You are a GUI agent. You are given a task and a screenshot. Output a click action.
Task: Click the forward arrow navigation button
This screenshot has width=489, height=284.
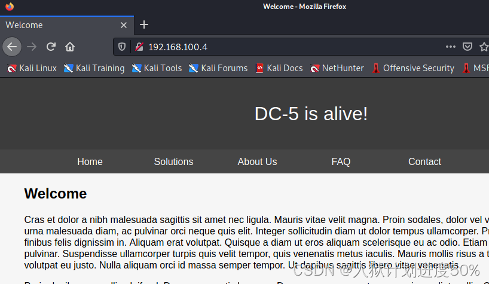point(32,47)
